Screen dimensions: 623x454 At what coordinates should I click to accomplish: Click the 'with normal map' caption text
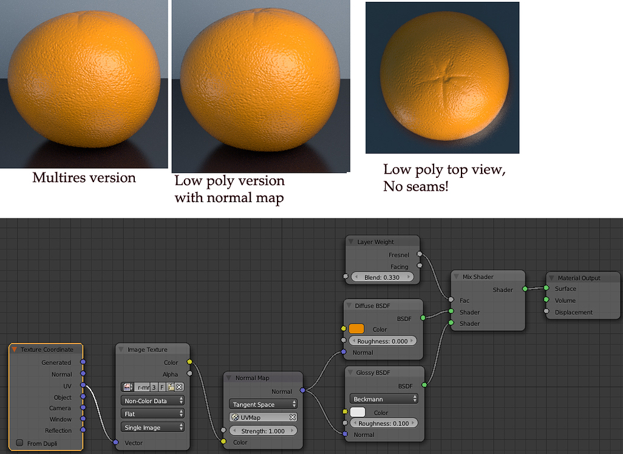(230, 197)
